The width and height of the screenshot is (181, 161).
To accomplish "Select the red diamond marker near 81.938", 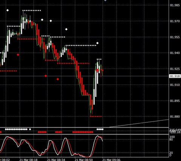I will [18, 55].
